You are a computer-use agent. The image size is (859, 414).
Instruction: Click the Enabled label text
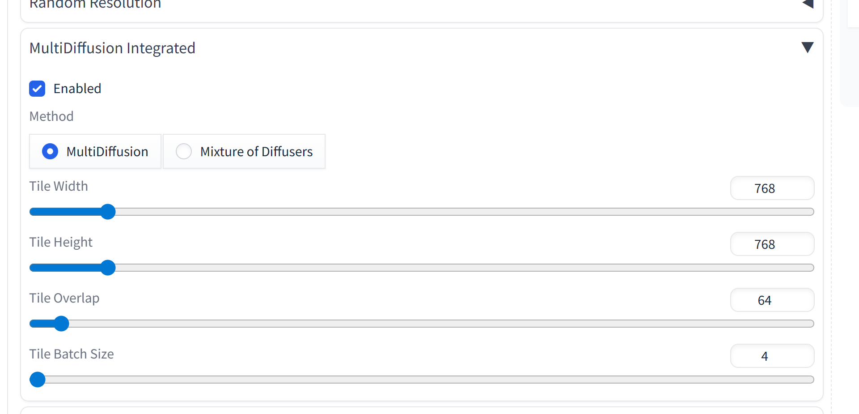point(77,89)
